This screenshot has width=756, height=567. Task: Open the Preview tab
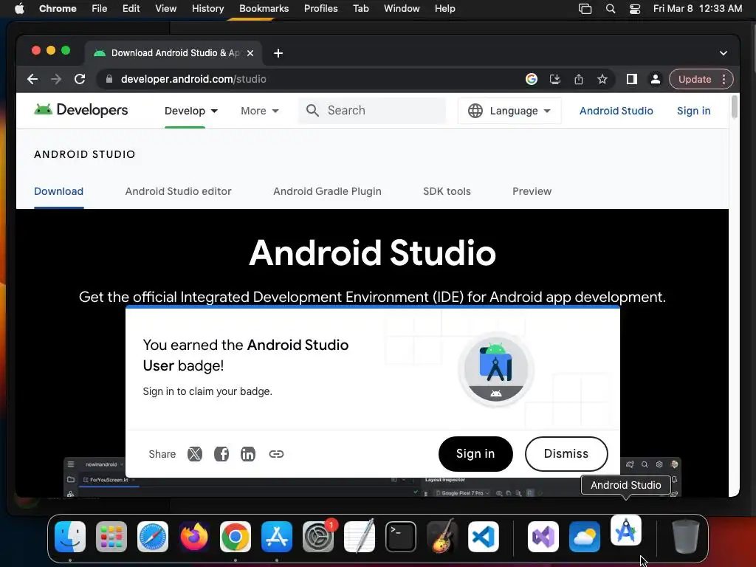(x=532, y=191)
